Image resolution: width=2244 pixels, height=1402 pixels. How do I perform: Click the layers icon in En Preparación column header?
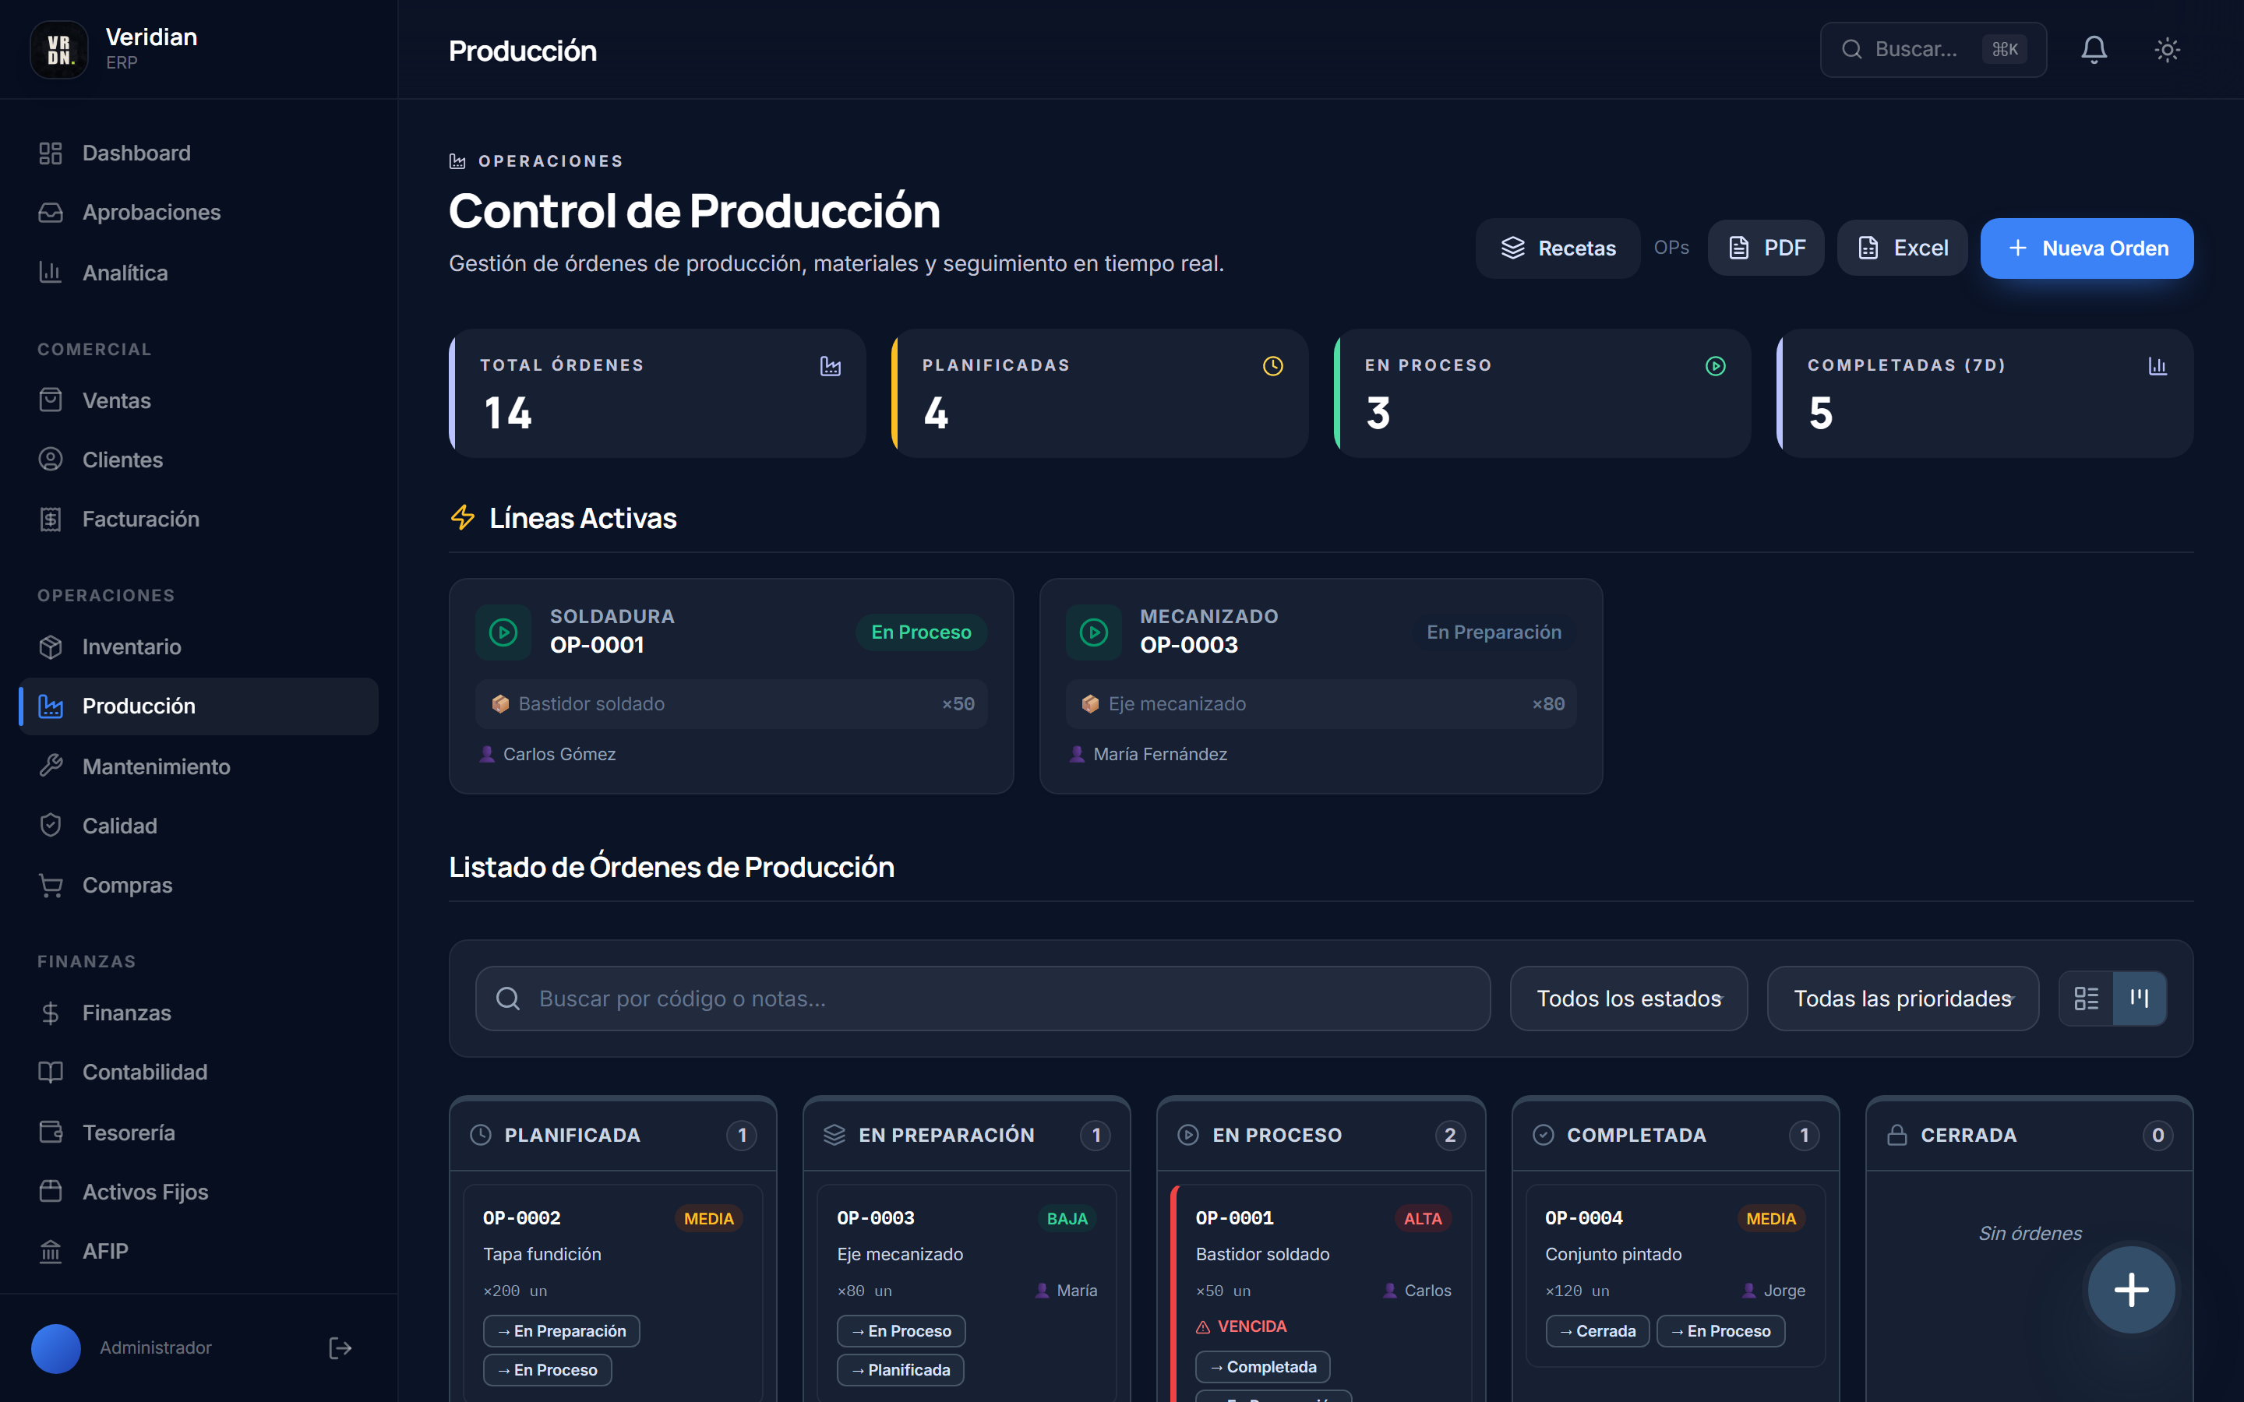pos(834,1135)
